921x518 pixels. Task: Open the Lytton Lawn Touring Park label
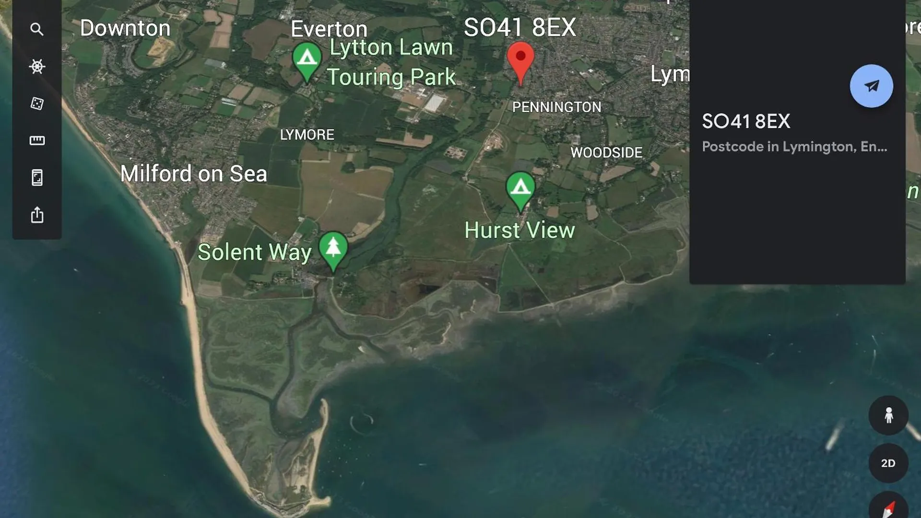pos(391,62)
